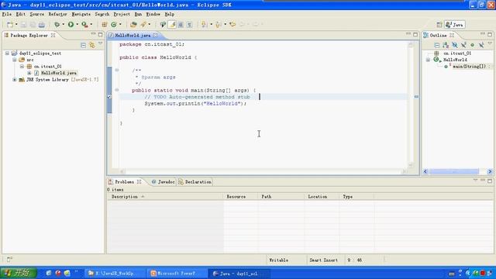Maximize the editor area

[415, 34]
